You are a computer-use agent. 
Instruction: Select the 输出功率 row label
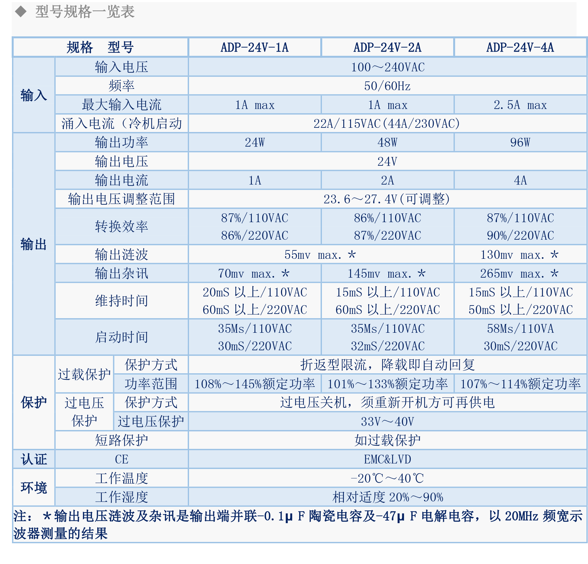point(122,142)
